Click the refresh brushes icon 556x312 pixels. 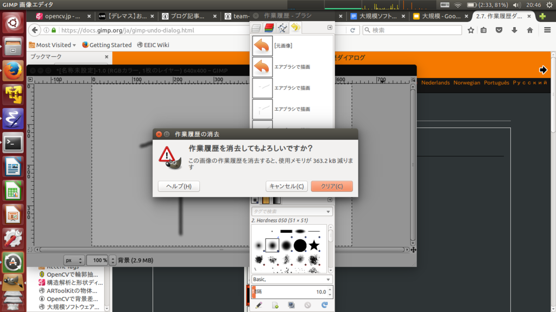(x=324, y=305)
